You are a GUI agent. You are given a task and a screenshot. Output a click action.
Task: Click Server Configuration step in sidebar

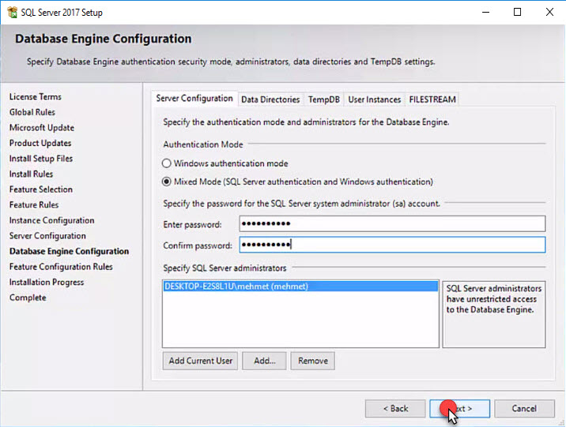47,236
